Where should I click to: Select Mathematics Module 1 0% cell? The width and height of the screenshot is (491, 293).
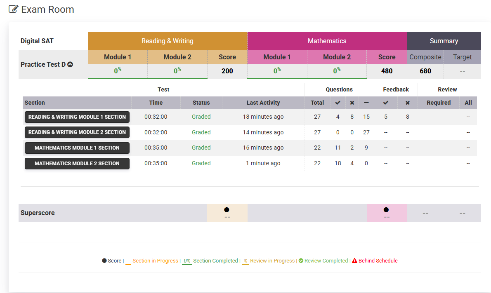click(277, 71)
